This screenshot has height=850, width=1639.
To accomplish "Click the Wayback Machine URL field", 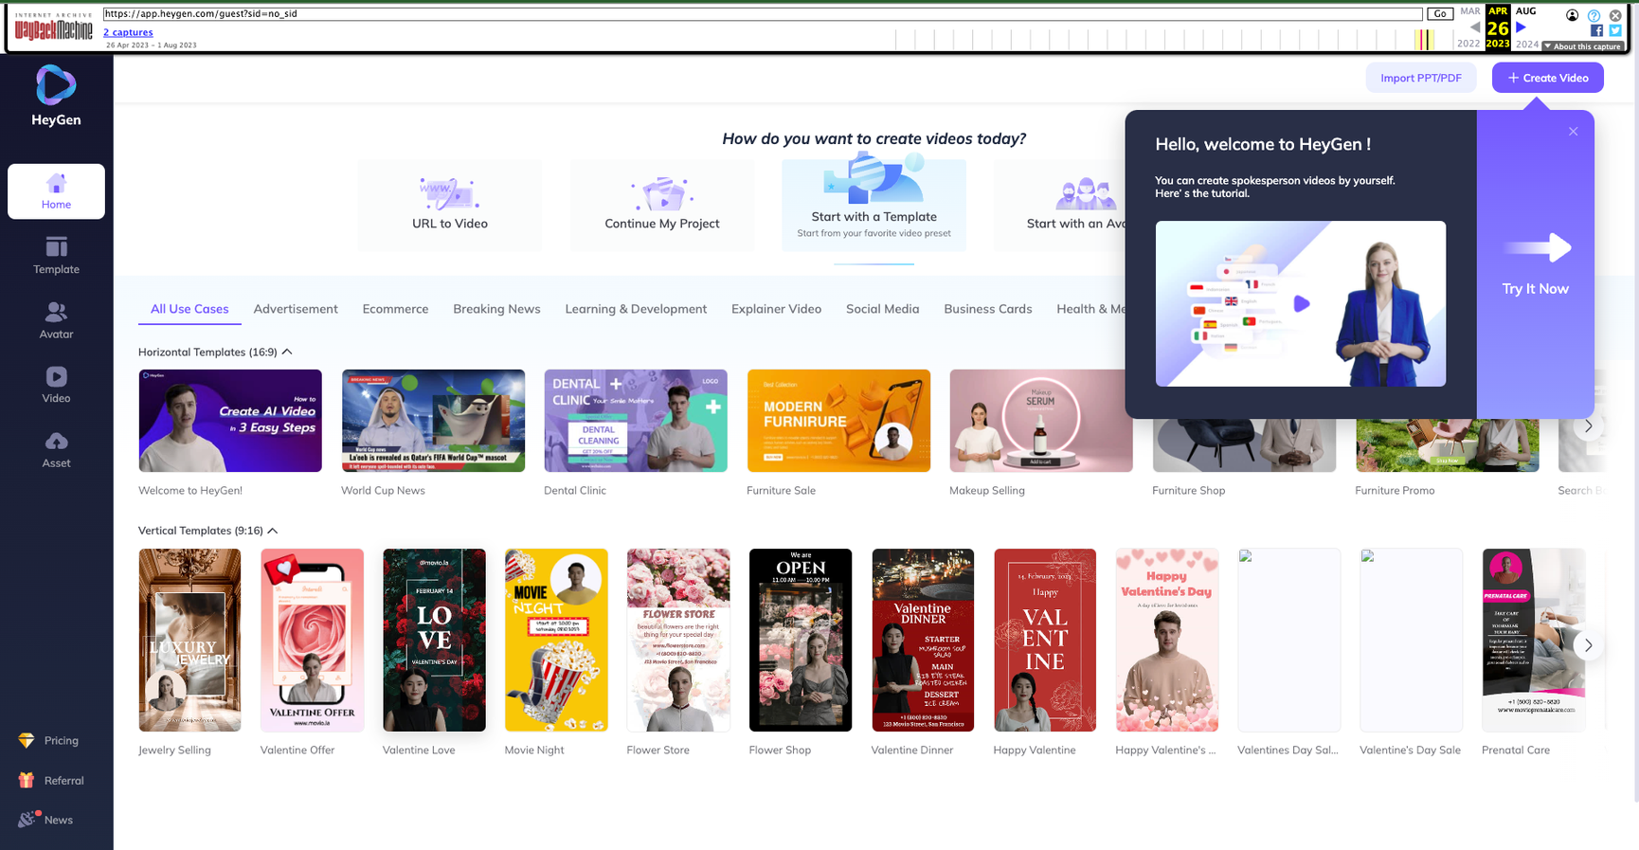I will tap(762, 14).
